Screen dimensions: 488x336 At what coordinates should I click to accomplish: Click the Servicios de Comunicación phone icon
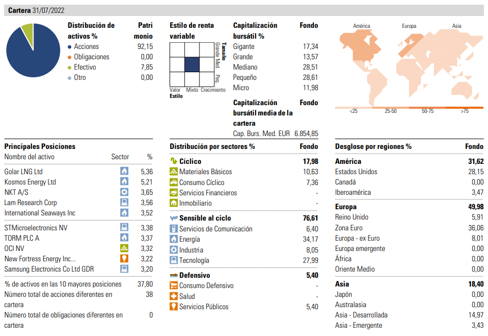pyautogui.click(x=173, y=229)
